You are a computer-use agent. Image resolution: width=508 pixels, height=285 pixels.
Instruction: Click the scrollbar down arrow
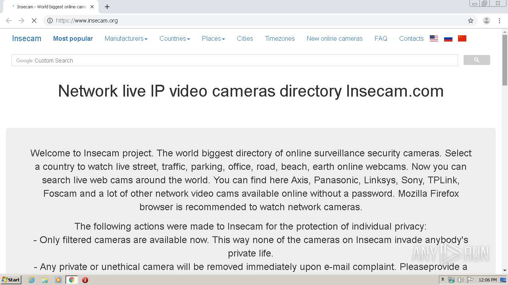click(505, 271)
